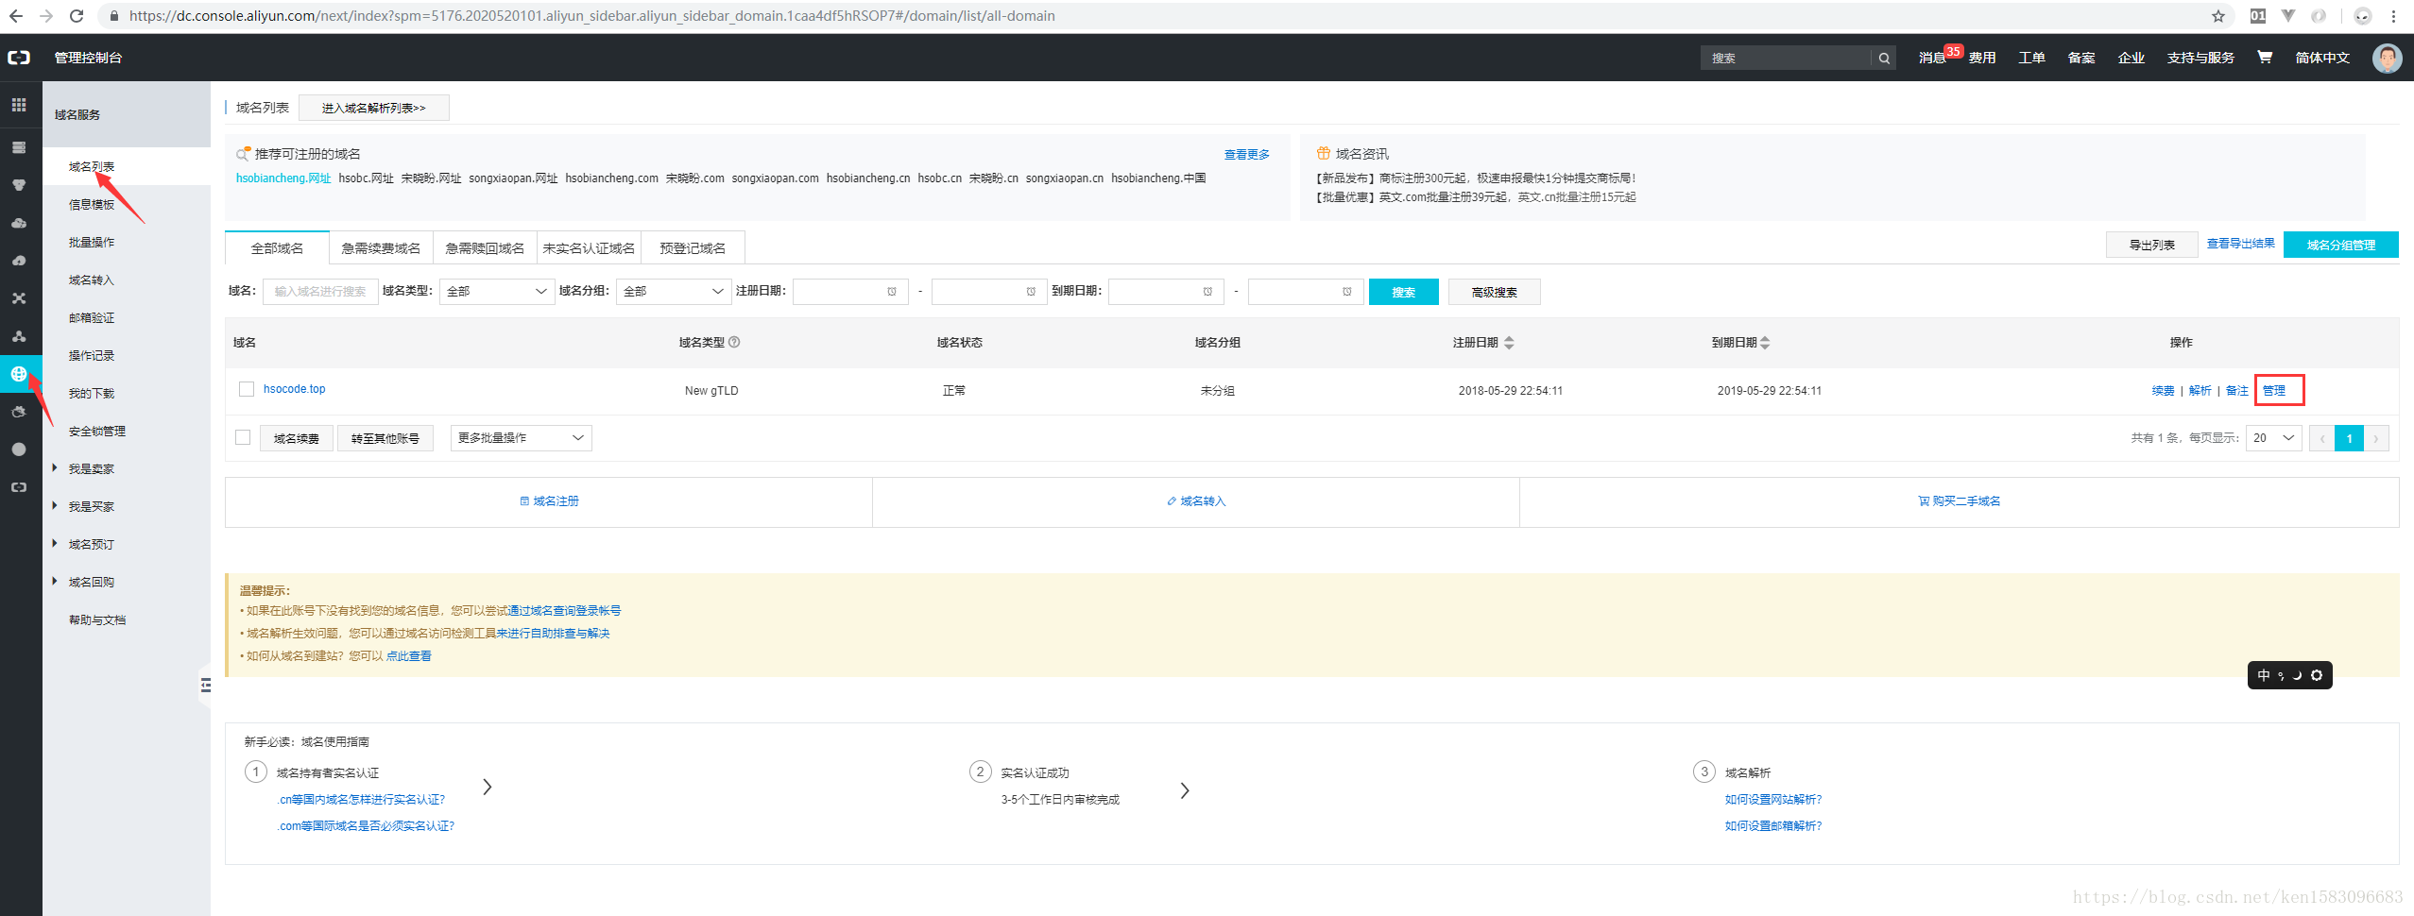Click 转至其他账号 button
Viewport: 2414px width, 916px height.
tap(385, 438)
